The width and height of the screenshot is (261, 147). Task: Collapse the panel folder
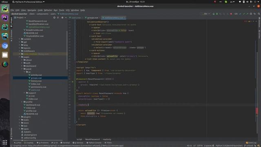(22, 69)
